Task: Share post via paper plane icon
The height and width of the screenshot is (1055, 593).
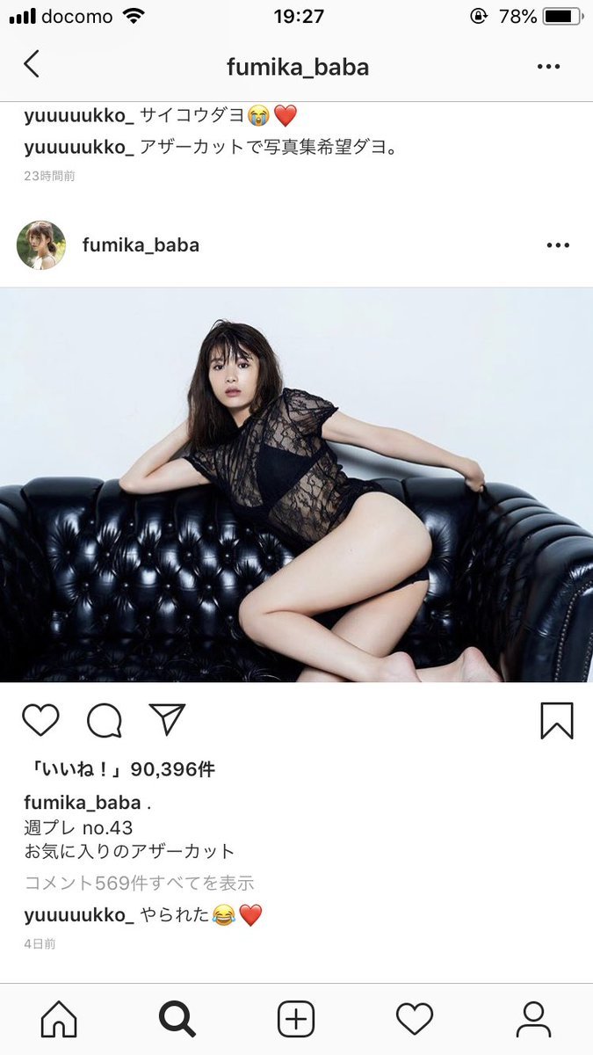Action: tap(167, 719)
